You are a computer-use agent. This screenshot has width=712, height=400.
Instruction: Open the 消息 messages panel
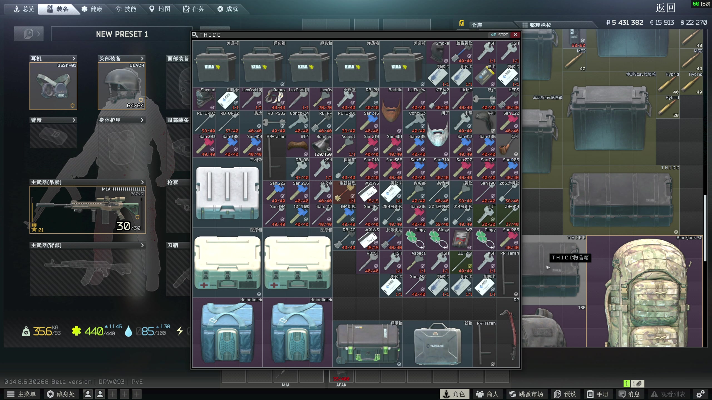[x=629, y=394]
